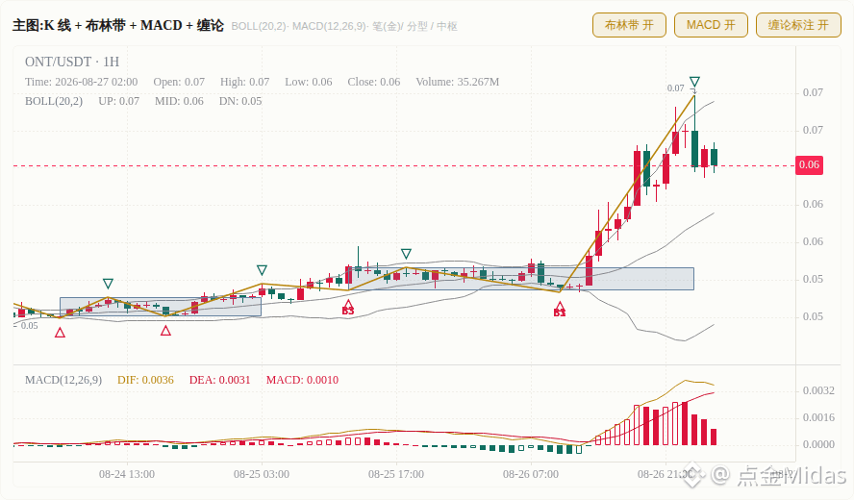
Task: Click the DEA: 0.0031 value
Action: (x=219, y=380)
